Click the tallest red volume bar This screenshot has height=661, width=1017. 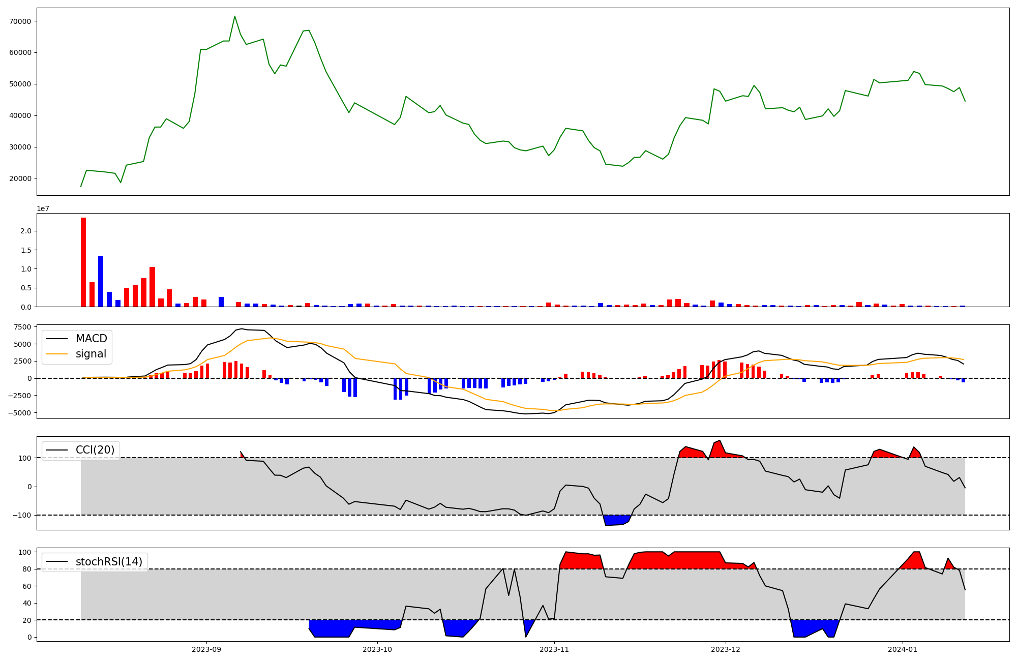[83, 262]
